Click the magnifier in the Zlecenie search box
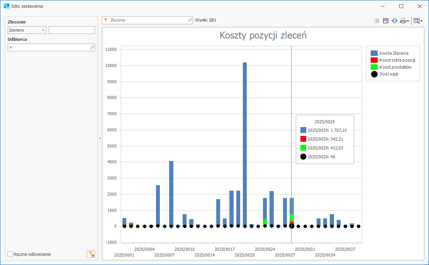Image resolution: width=429 pixels, height=265 pixels. [190, 20]
